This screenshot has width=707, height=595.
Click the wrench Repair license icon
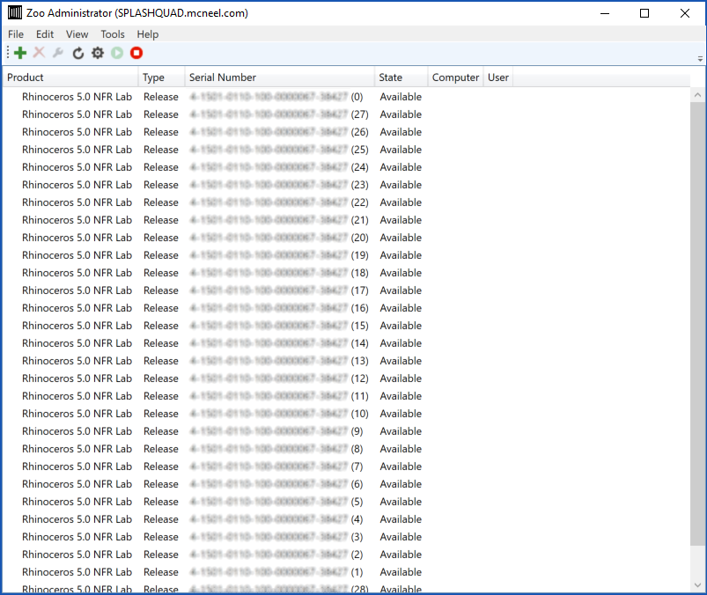tap(58, 53)
